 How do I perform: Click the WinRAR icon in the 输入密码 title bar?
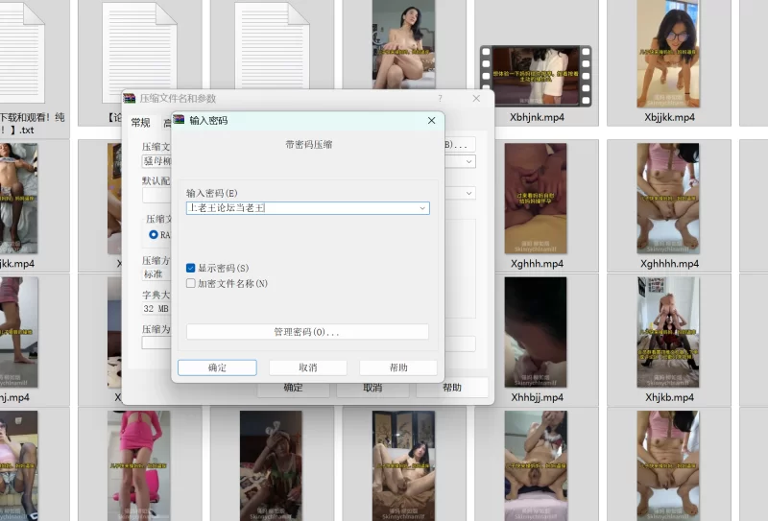click(x=180, y=120)
